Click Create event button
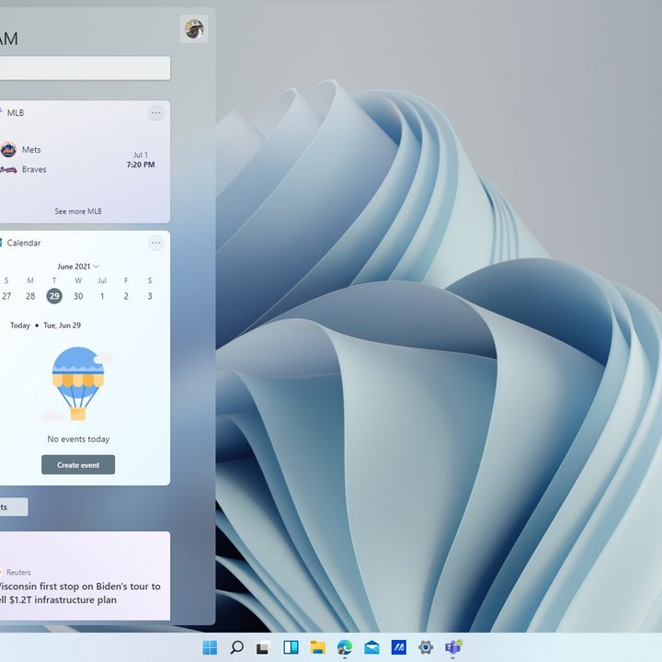The width and height of the screenshot is (662, 662). click(x=78, y=465)
